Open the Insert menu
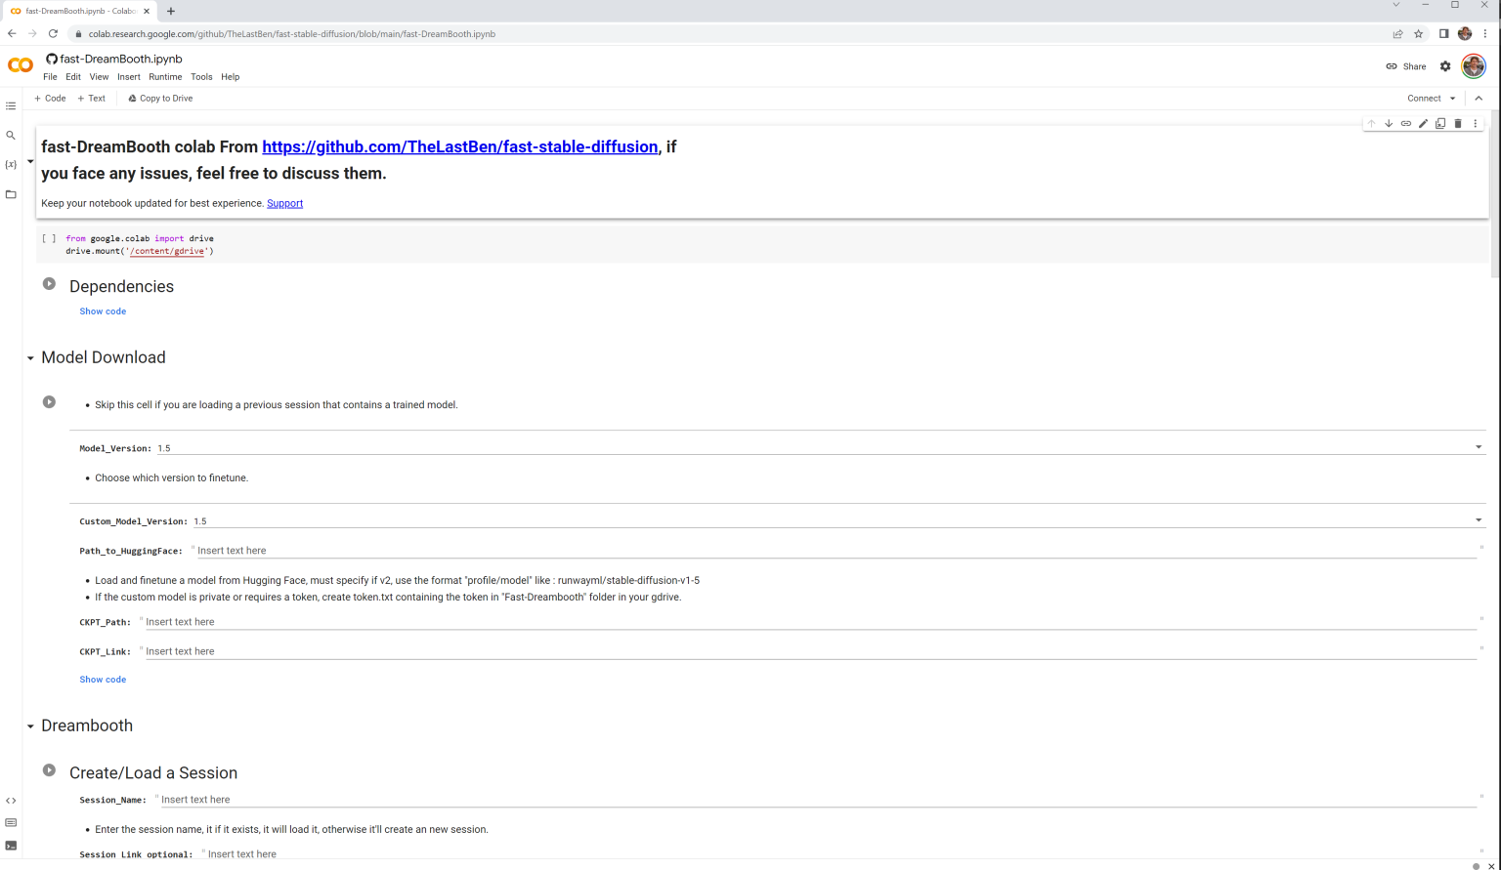This screenshot has width=1501, height=870. [128, 77]
